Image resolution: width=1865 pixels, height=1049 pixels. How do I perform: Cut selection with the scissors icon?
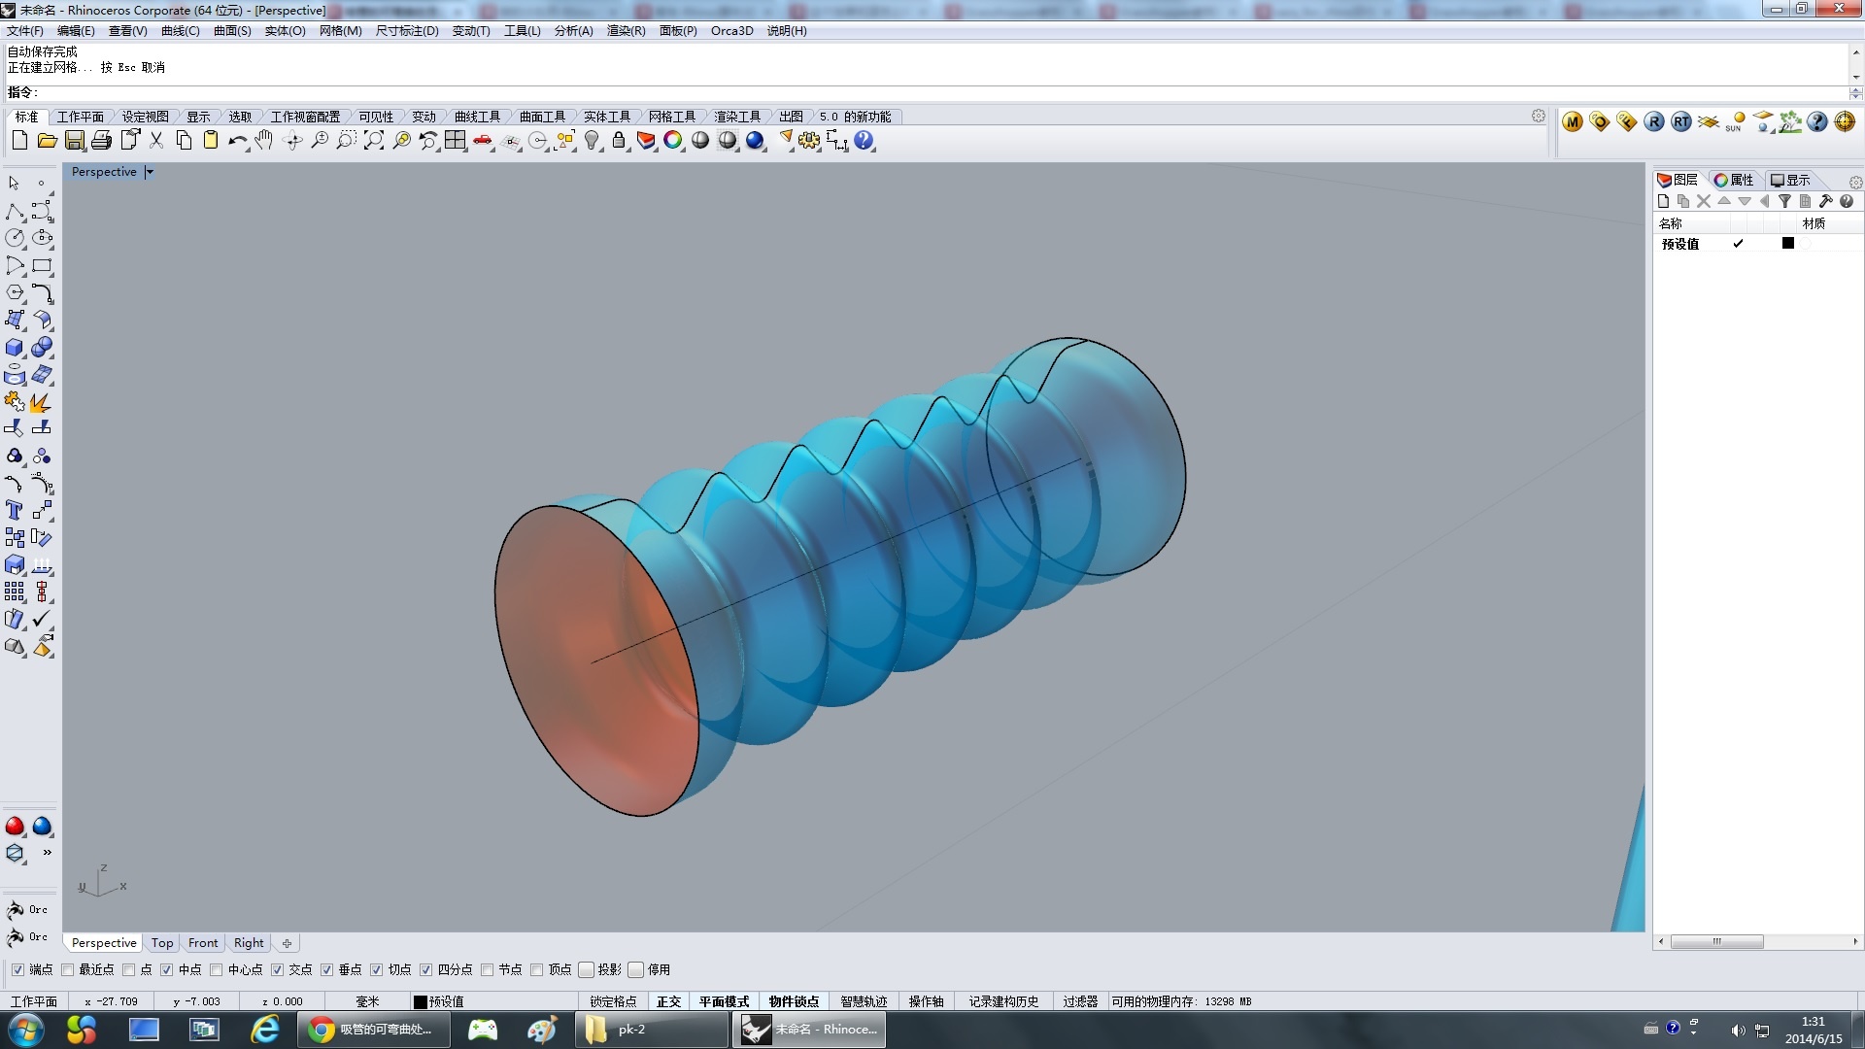[156, 141]
